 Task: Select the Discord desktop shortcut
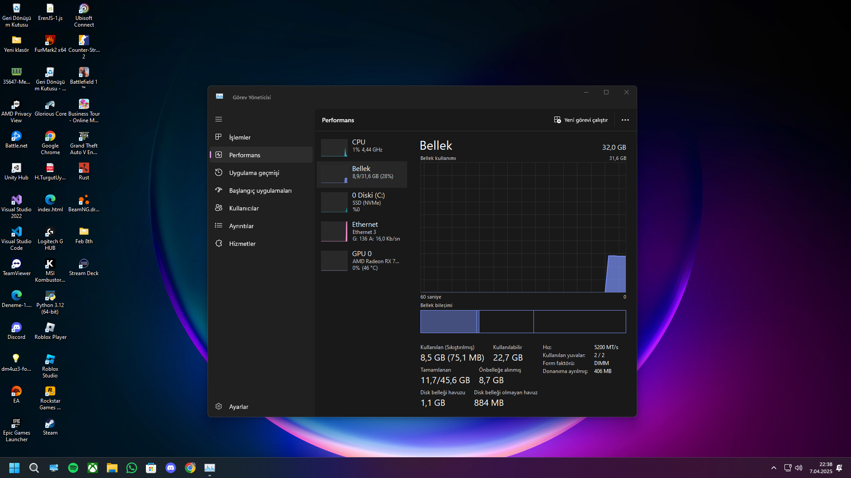tap(16, 331)
